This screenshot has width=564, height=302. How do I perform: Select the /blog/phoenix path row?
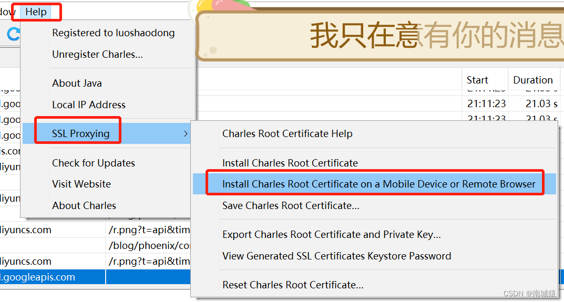(149, 246)
